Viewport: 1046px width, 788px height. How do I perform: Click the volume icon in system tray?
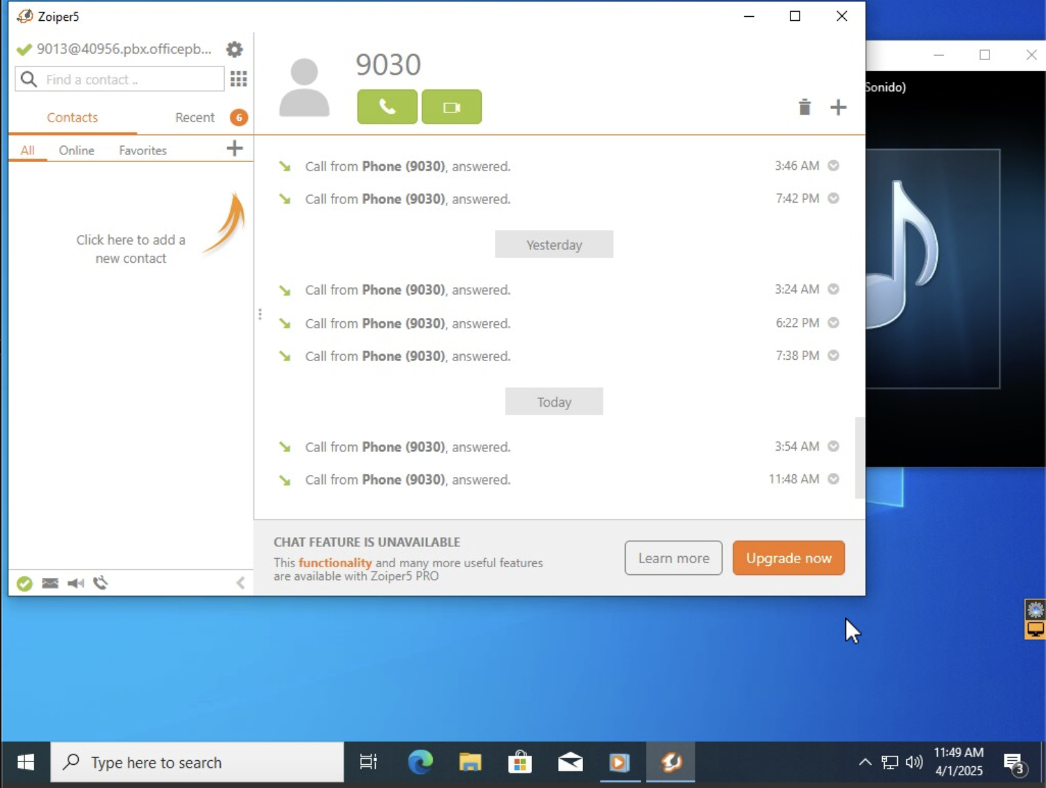[x=914, y=762]
